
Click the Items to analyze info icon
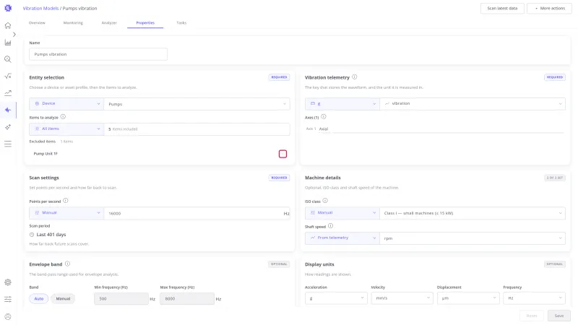tap(63, 117)
